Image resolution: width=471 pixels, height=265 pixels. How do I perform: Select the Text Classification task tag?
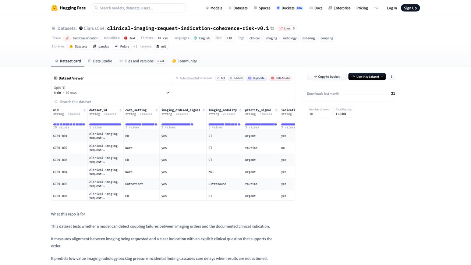(x=82, y=38)
